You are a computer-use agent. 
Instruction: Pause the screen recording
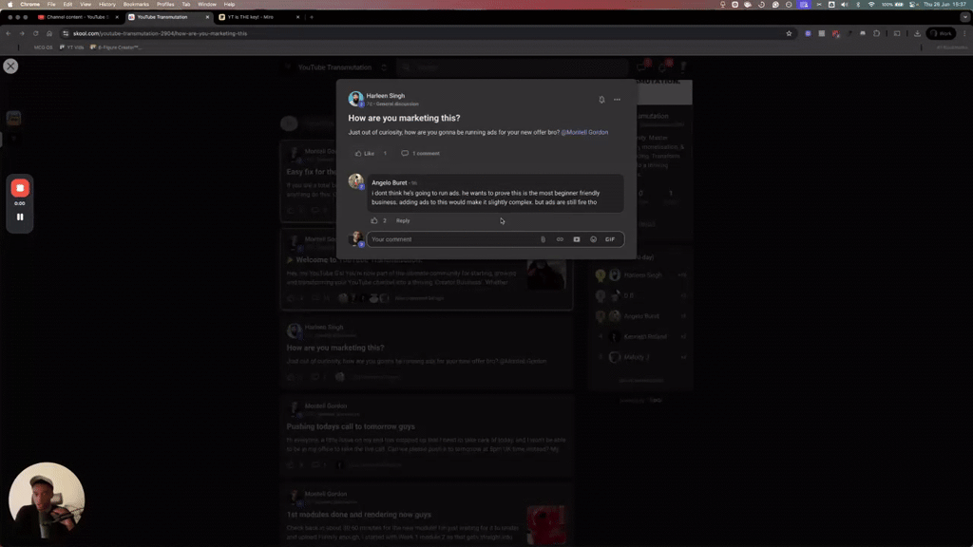click(x=20, y=217)
